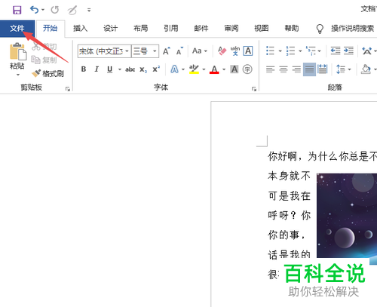Click the Clear All Formatting eraser icon
Image resolution: width=377 pixels, height=307 pixels.
pyautogui.click(x=222, y=51)
